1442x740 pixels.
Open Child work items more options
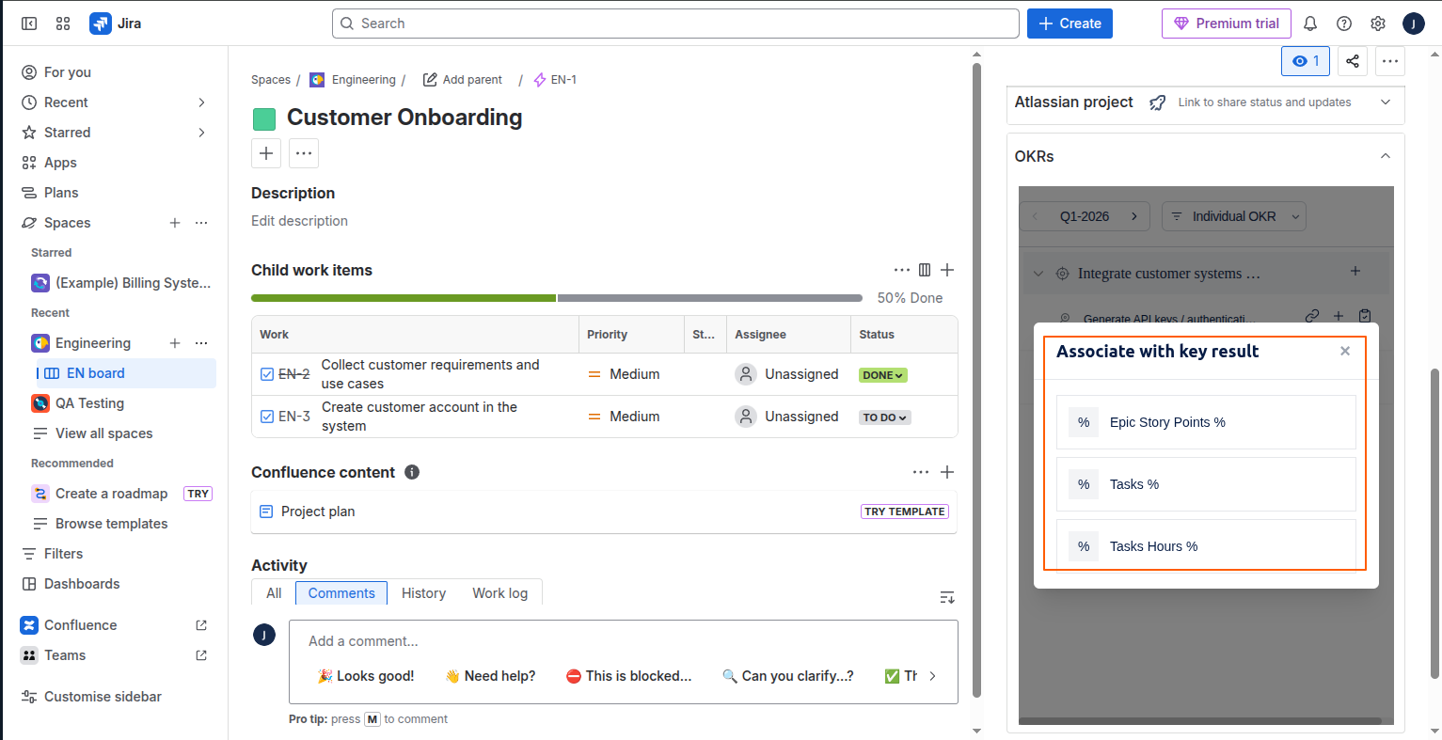click(x=902, y=270)
